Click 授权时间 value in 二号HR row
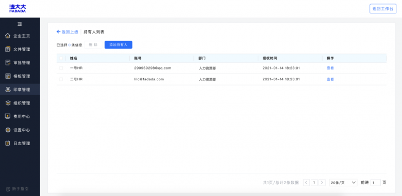The width and height of the screenshot is (402, 196). 281,79
